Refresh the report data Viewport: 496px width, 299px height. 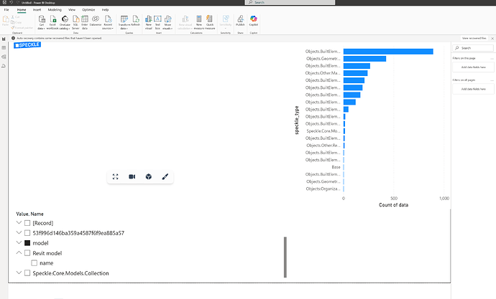click(x=135, y=21)
